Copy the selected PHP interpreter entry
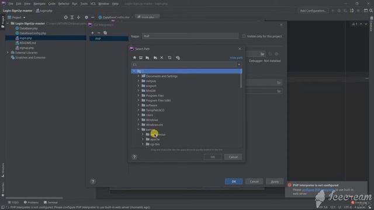The height and width of the screenshot is (210, 374). [105, 33]
